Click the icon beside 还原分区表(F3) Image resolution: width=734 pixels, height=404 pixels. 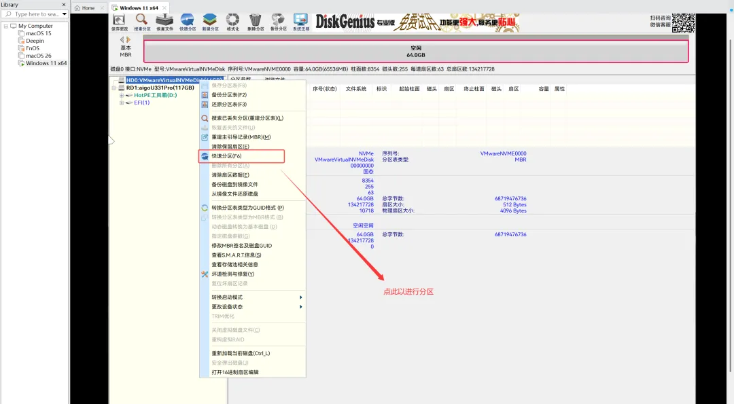click(x=205, y=105)
